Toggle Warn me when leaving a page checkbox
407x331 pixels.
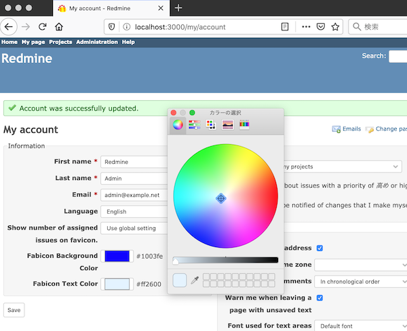(x=319, y=298)
